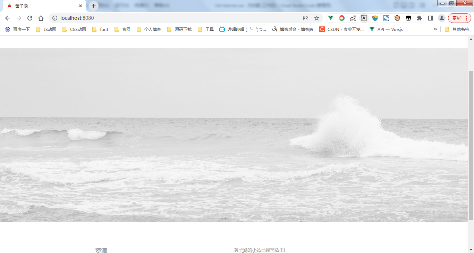The image size is (474, 253).
Task: Click the vertical page scrollbar thumb
Action: pyautogui.click(x=471, y=145)
